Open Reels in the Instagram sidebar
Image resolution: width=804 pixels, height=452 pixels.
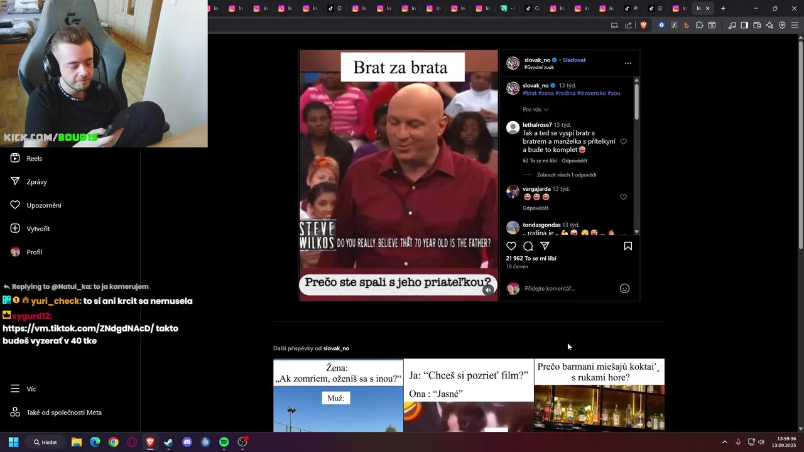(26, 158)
